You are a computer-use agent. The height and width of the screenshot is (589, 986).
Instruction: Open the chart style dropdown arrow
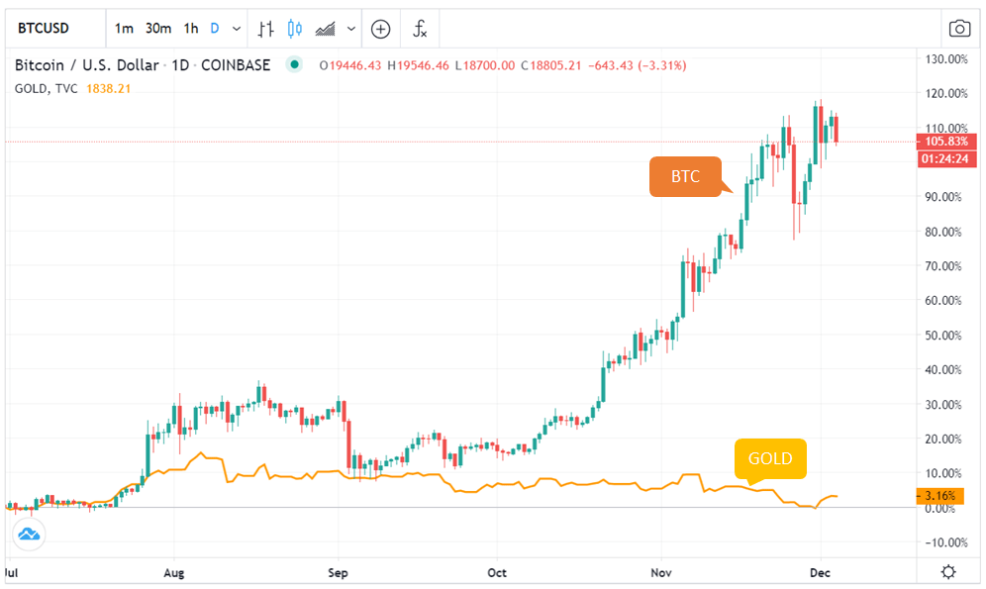[351, 29]
